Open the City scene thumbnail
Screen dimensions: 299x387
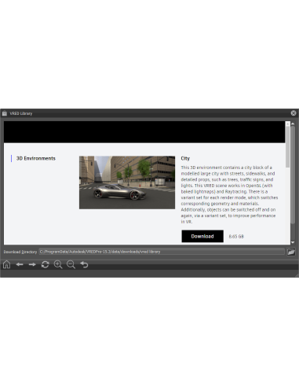click(x=127, y=182)
